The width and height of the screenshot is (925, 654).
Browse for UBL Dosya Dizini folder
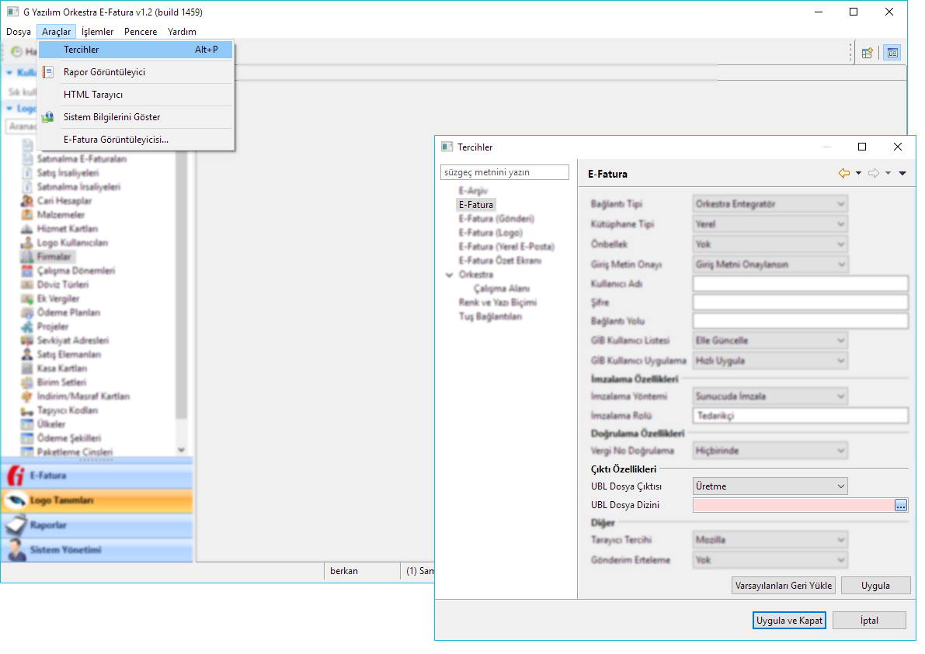pos(901,506)
